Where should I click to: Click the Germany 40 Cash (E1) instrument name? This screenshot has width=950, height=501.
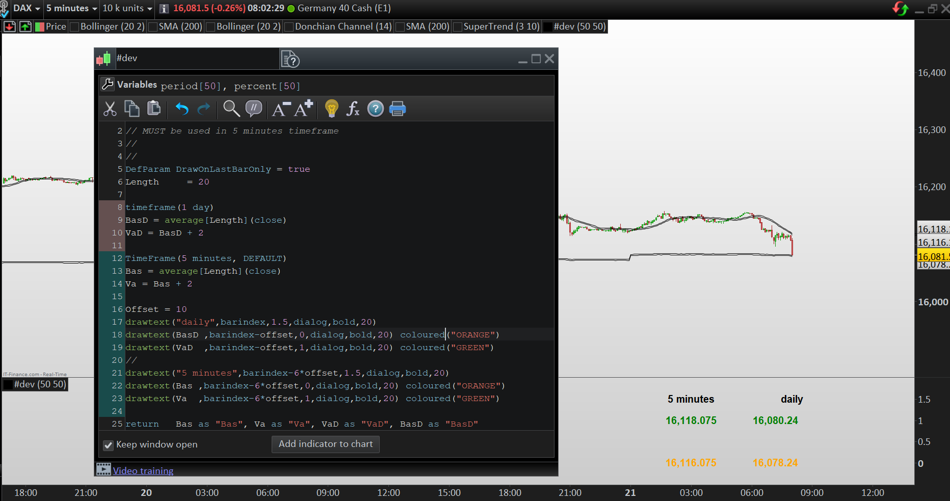point(344,9)
